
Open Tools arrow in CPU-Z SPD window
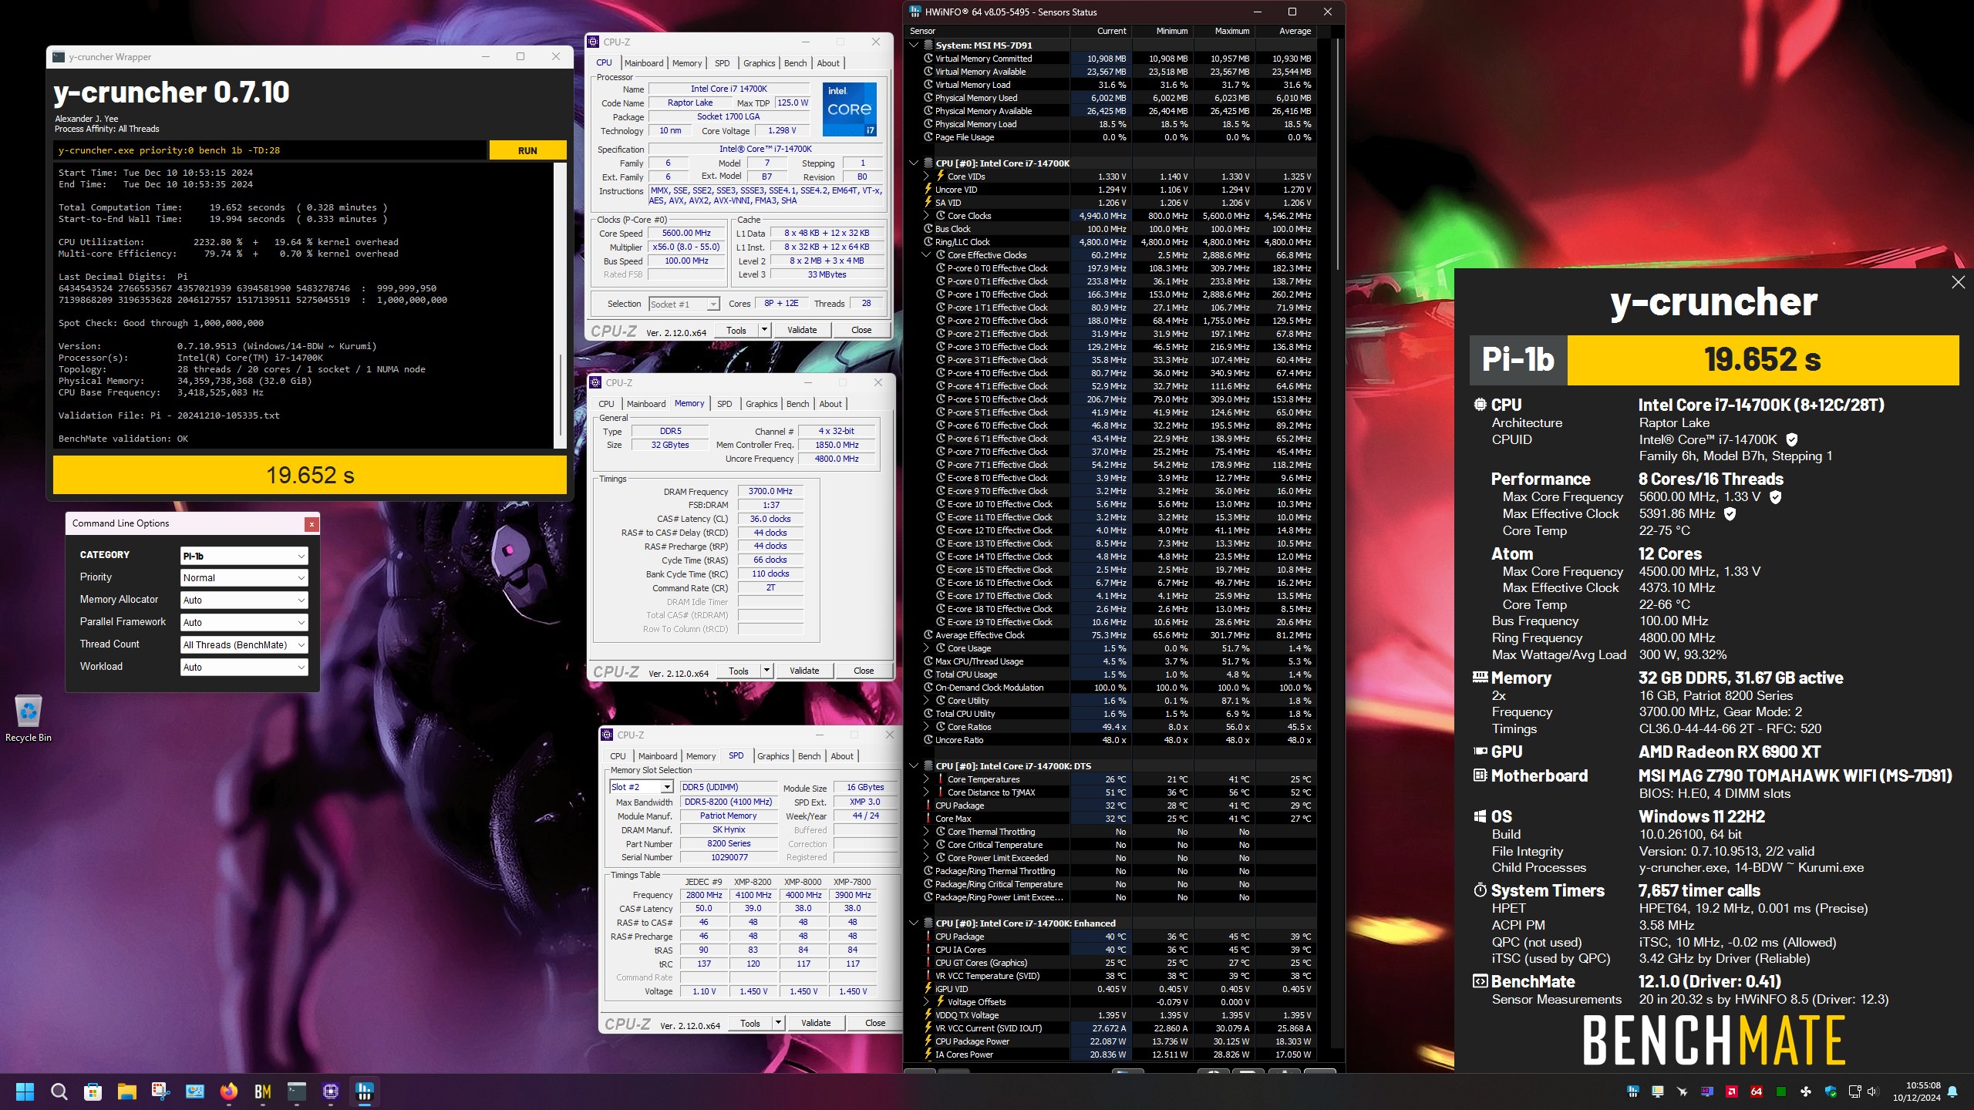coord(778,1023)
